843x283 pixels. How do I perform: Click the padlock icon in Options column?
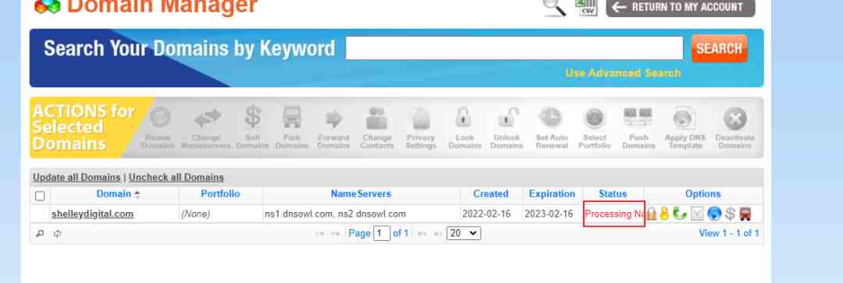(652, 214)
